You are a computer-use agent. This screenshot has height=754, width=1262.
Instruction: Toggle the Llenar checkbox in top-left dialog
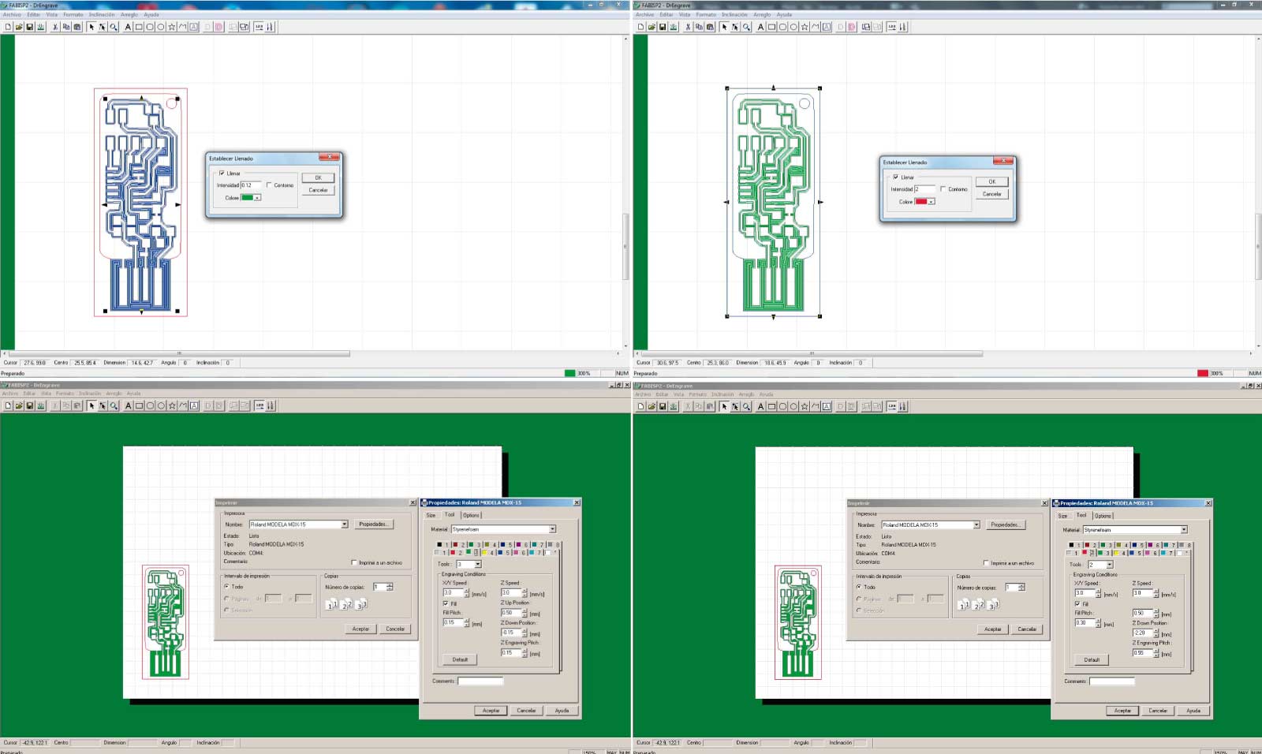pos(222,174)
